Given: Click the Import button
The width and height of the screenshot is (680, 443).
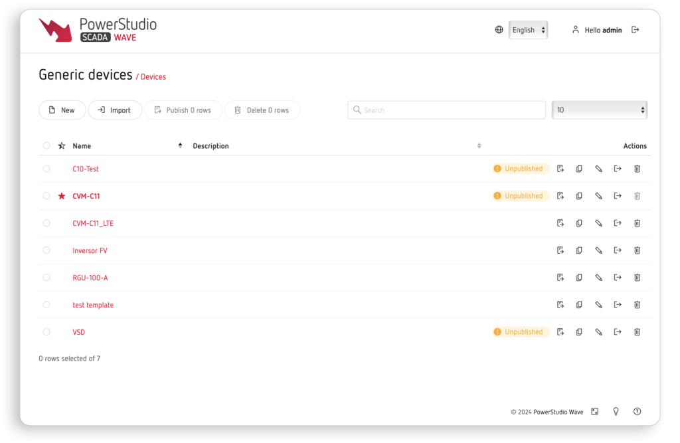Looking at the screenshot, I should (x=115, y=110).
